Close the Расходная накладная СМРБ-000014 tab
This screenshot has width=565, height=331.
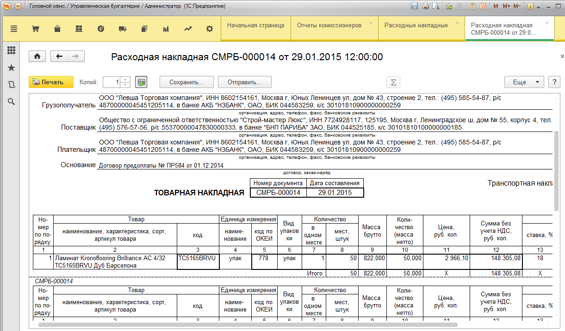tap(547, 22)
